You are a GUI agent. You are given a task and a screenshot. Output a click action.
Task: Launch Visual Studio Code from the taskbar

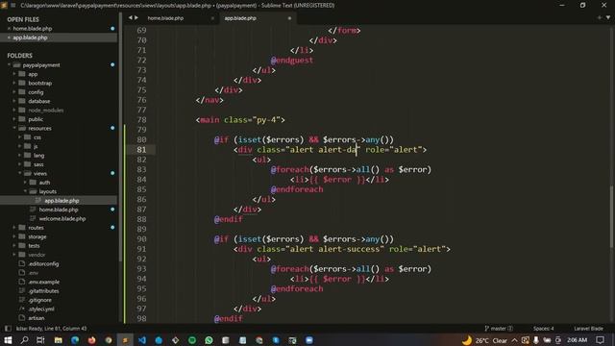pos(142,339)
